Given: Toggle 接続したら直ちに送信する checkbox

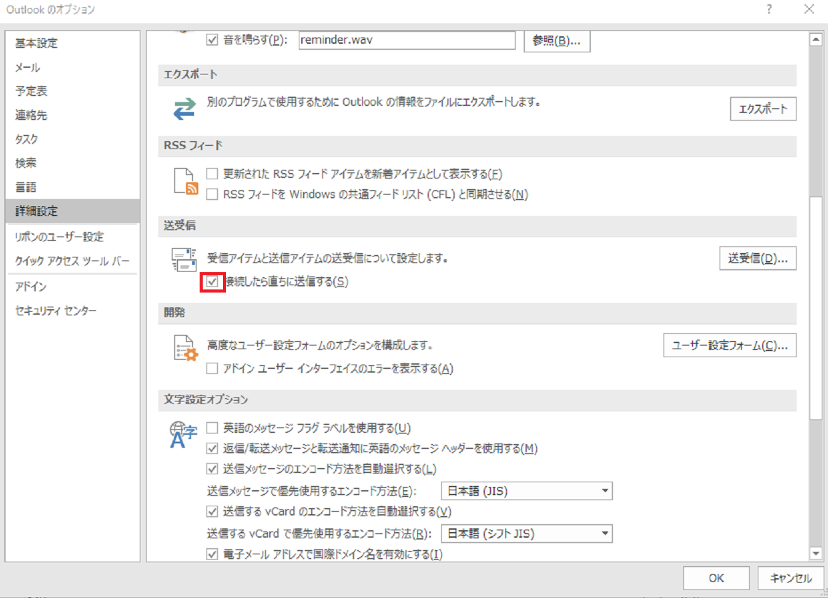Looking at the screenshot, I should (213, 282).
